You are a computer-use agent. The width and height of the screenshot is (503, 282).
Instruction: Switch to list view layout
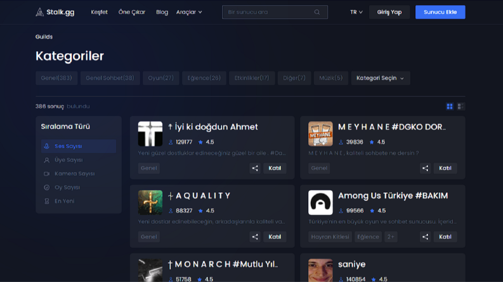click(x=461, y=106)
